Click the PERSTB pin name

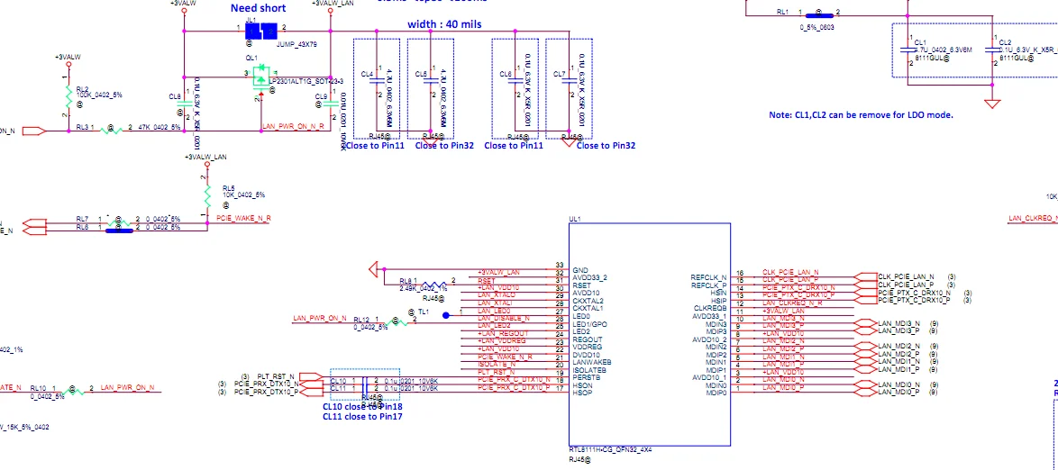(x=586, y=377)
